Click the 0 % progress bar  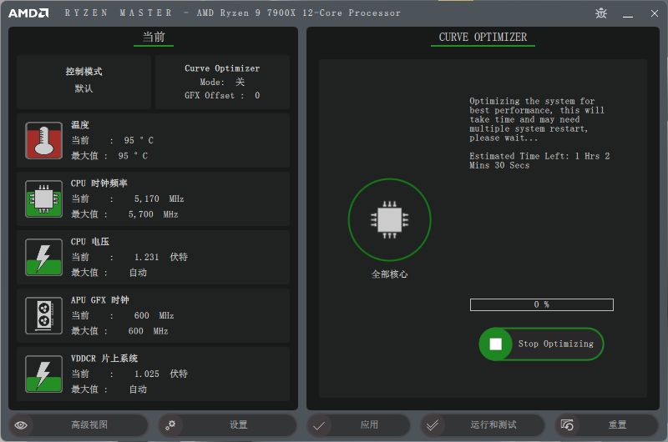tap(541, 304)
